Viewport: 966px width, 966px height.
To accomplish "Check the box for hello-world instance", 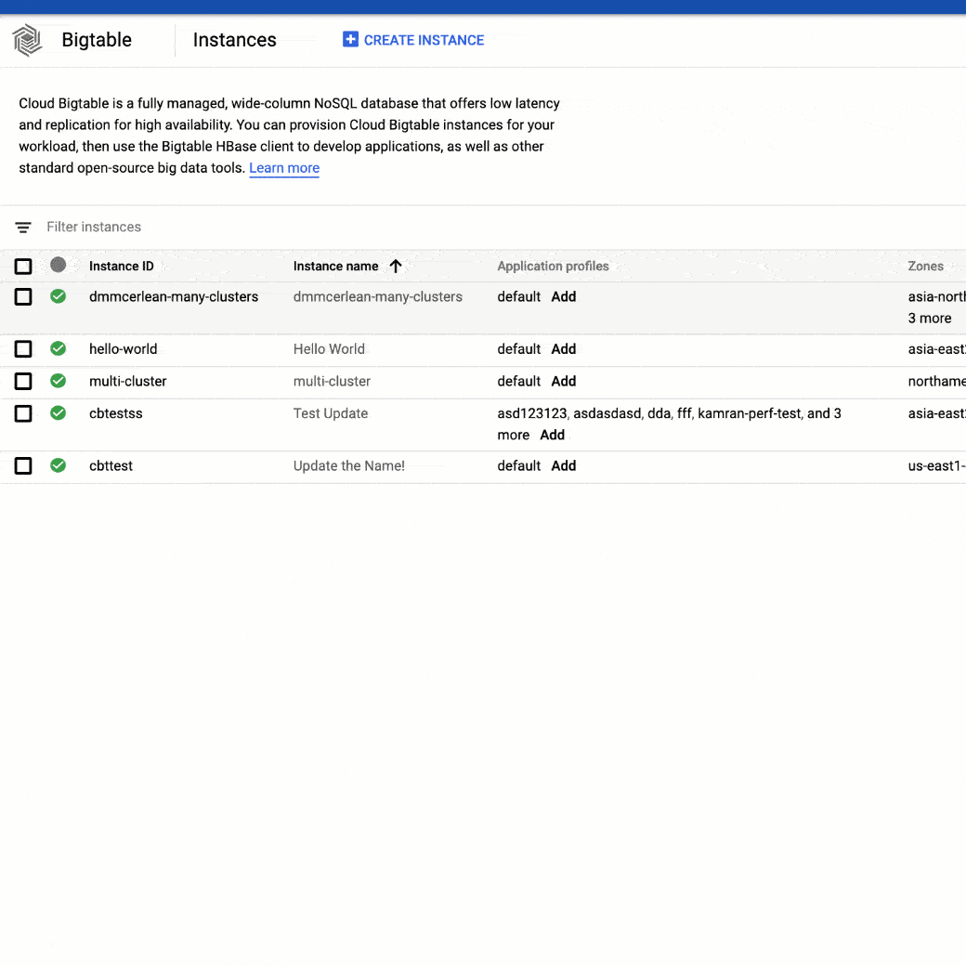I will click(x=23, y=349).
